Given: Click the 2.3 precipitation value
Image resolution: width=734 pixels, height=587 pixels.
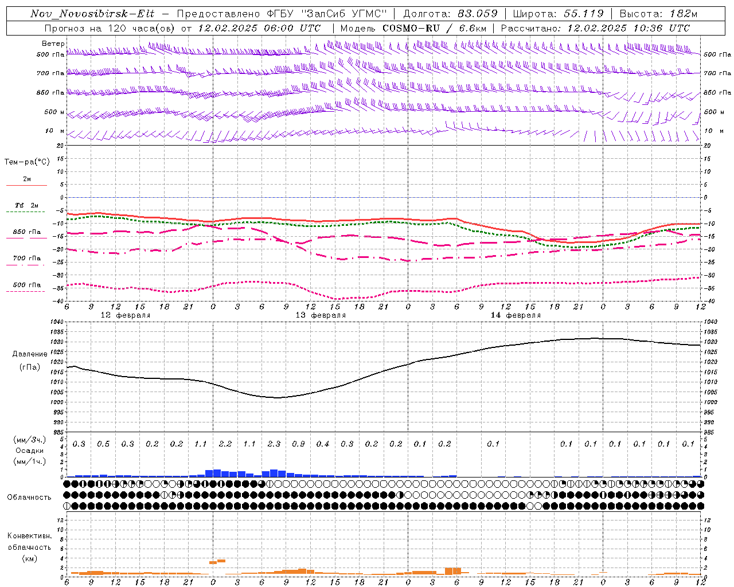Looking at the screenshot, I should tap(274, 444).
